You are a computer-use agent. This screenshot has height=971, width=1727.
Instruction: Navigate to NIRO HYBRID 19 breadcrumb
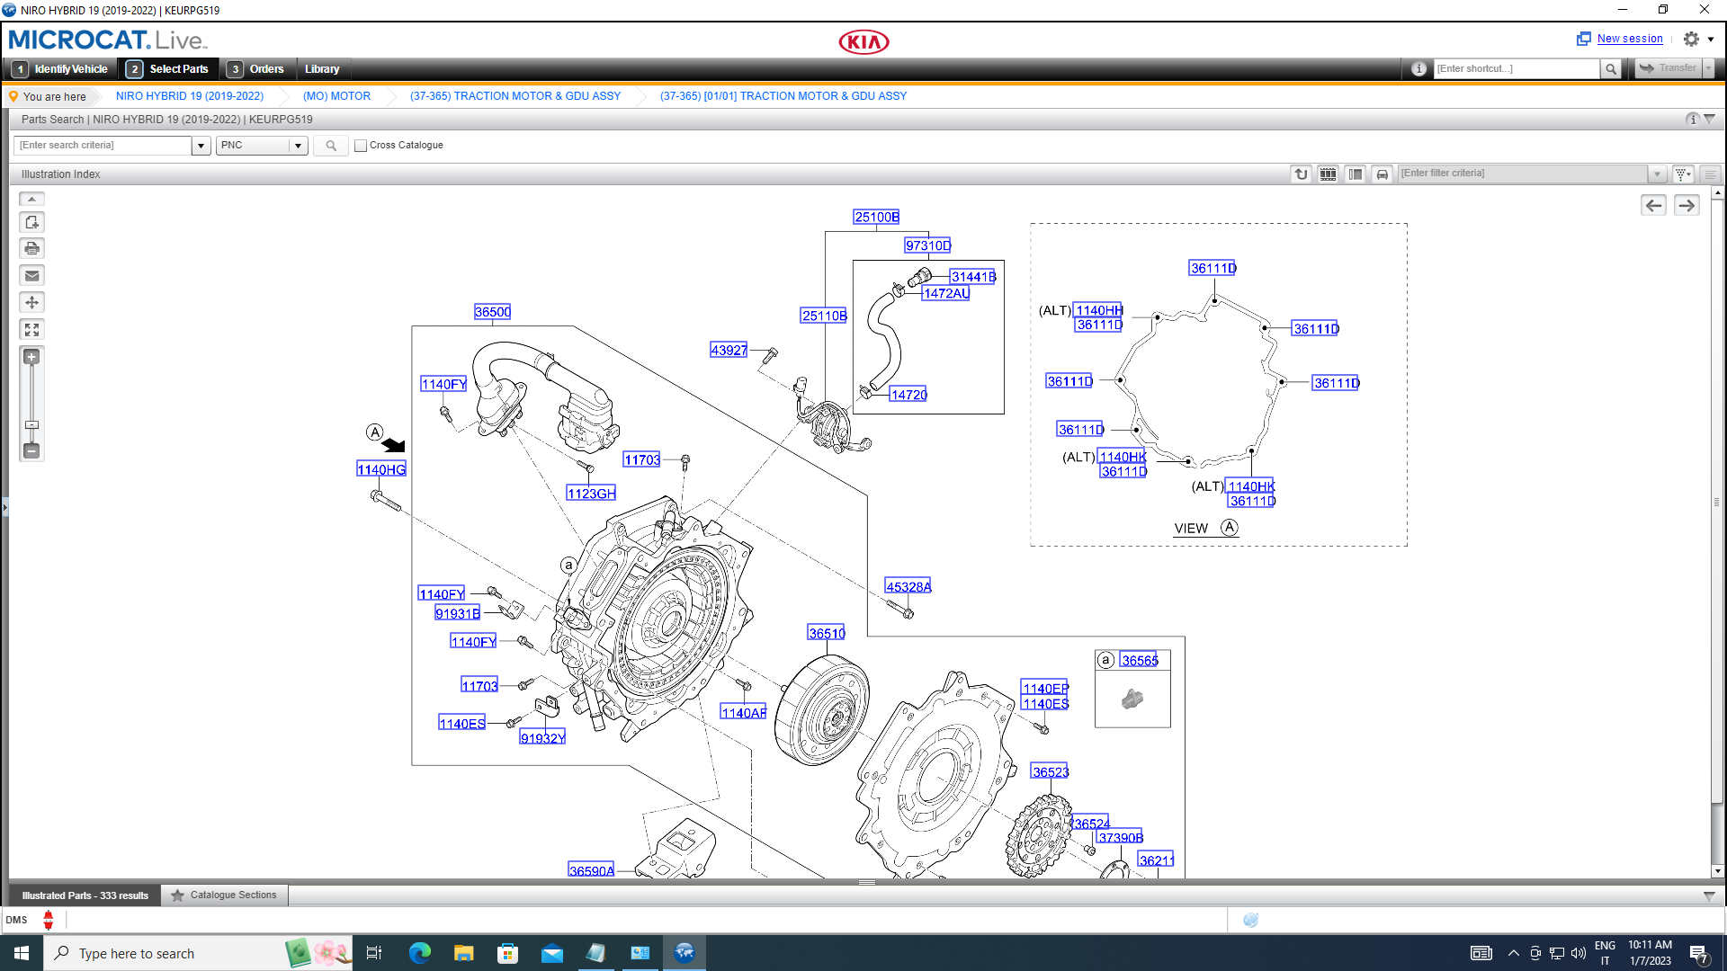(190, 96)
